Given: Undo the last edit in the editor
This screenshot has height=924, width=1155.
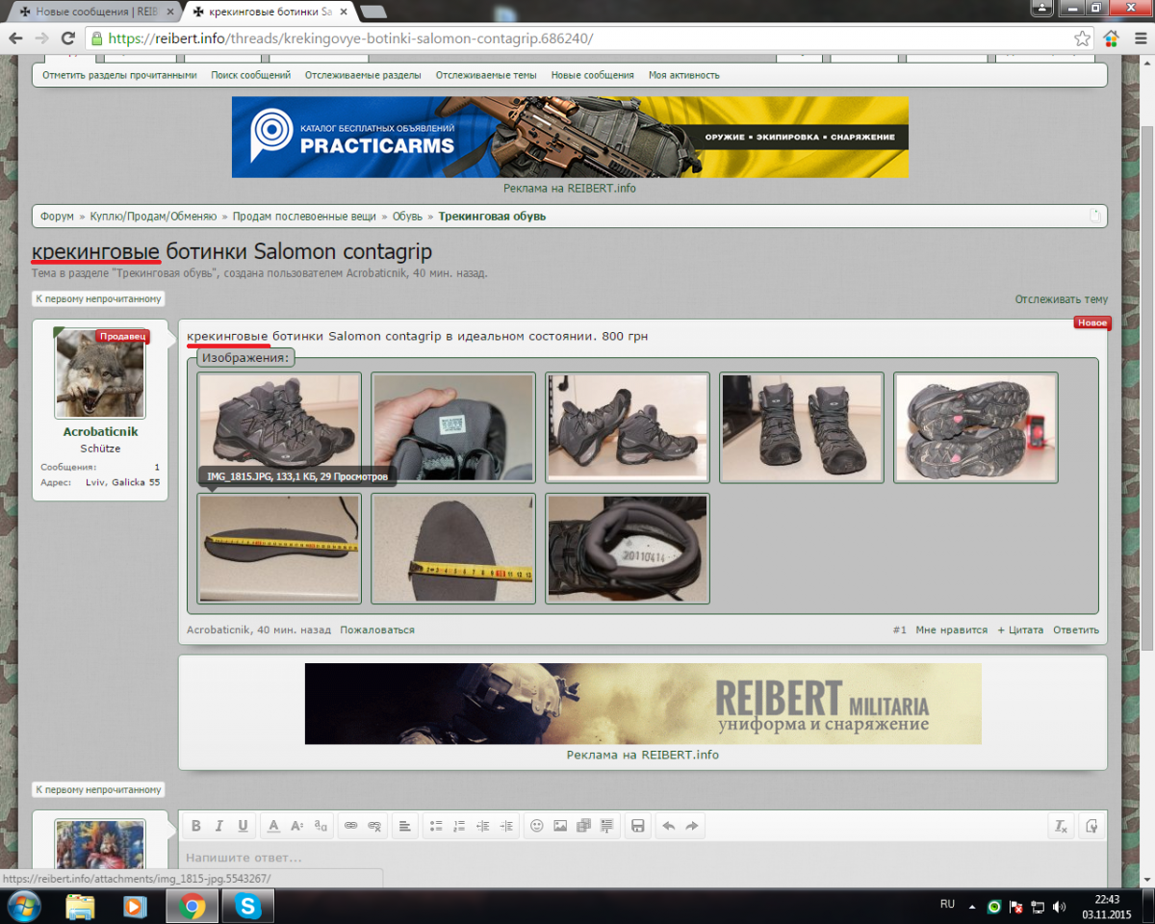Looking at the screenshot, I should (668, 826).
